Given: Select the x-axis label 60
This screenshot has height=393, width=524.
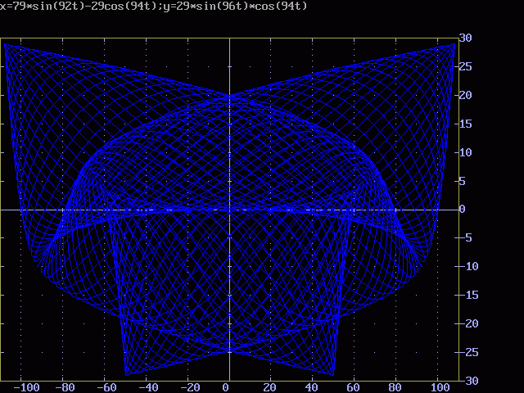Looking at the screenshot, I should click(x=353, y=387).
